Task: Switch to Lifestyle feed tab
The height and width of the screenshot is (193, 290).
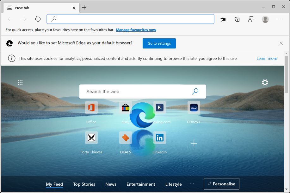Action: click(174, 184)
